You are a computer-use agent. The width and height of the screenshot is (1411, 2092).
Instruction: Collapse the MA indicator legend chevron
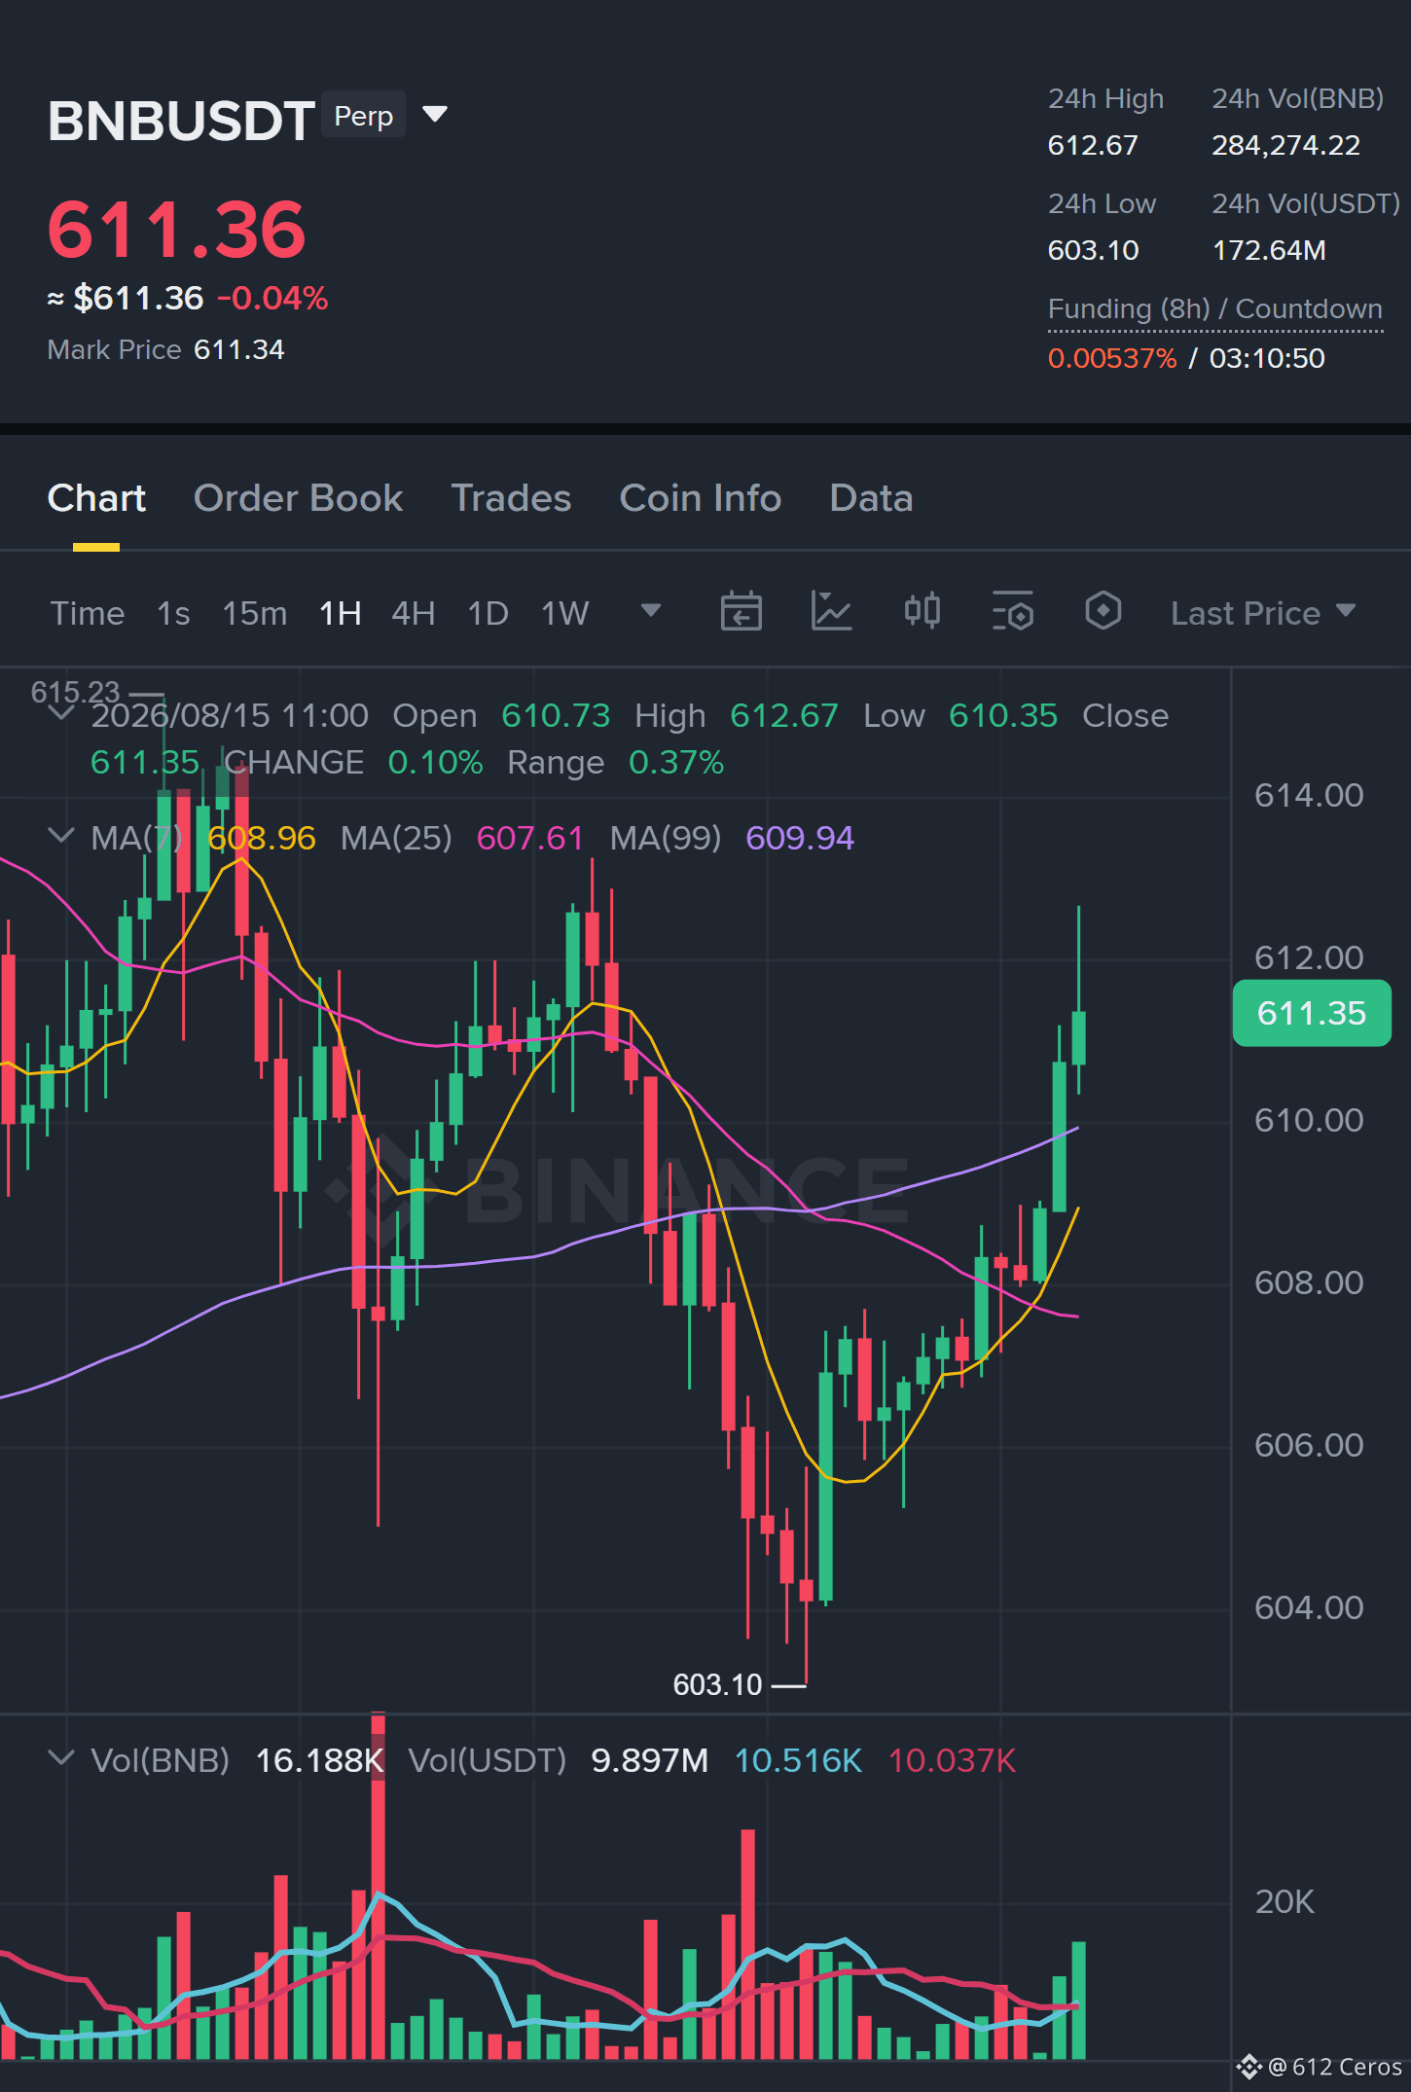click(61, 836)
